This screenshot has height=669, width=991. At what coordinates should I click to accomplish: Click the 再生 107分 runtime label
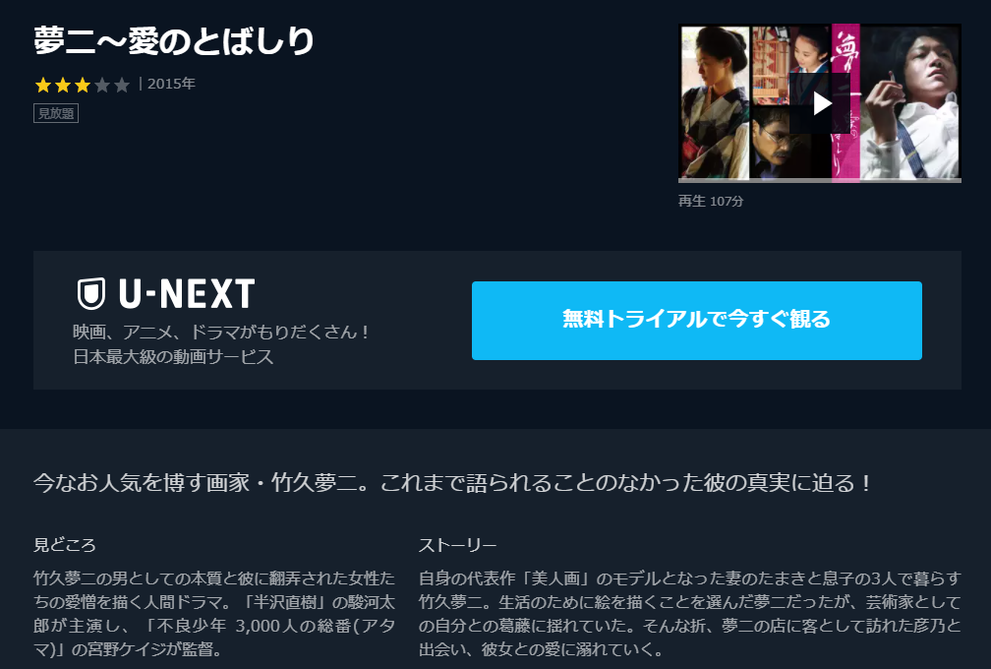(711, 201)
